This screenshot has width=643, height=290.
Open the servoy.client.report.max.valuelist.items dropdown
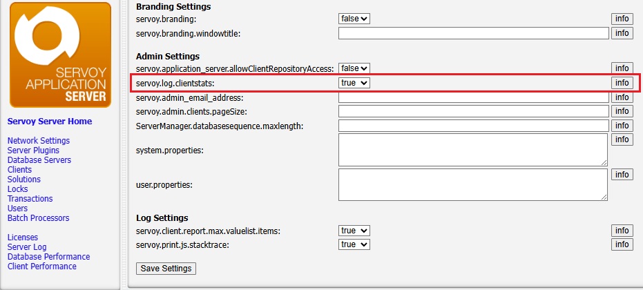354,231
